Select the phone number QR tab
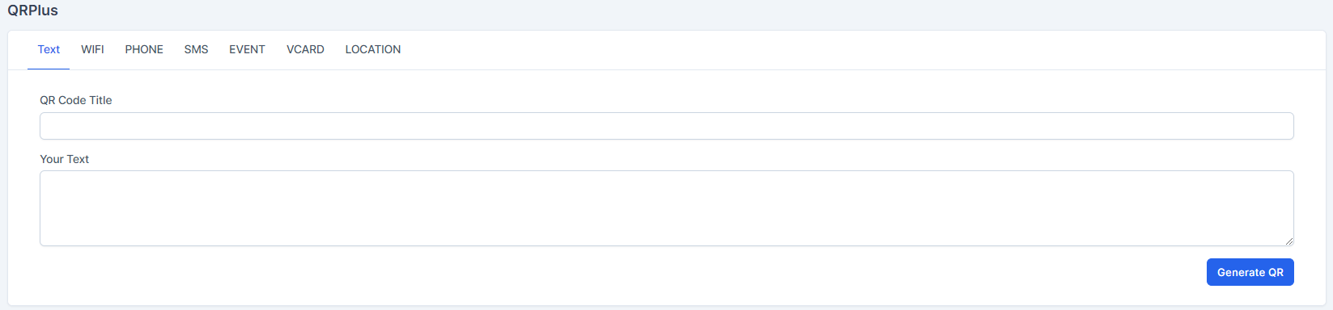1333x310 pixels. tap(144, 49)
